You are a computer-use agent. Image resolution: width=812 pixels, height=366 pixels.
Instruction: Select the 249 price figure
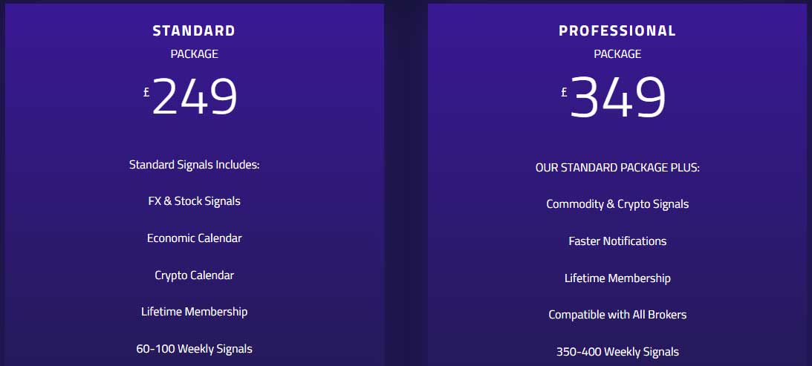point(195,97)
